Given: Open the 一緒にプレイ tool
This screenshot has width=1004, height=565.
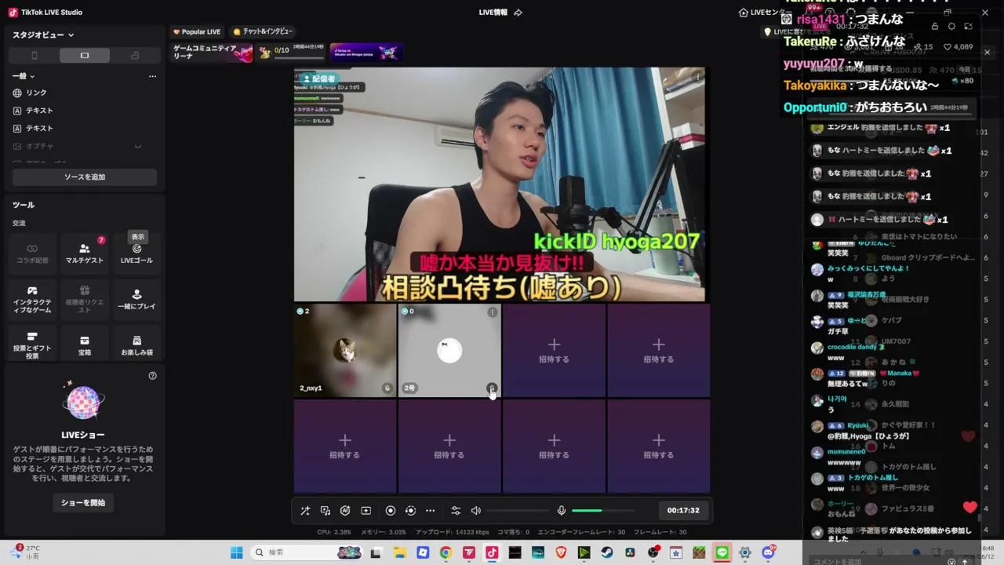Looking at the screenshot, I should 136,301.
